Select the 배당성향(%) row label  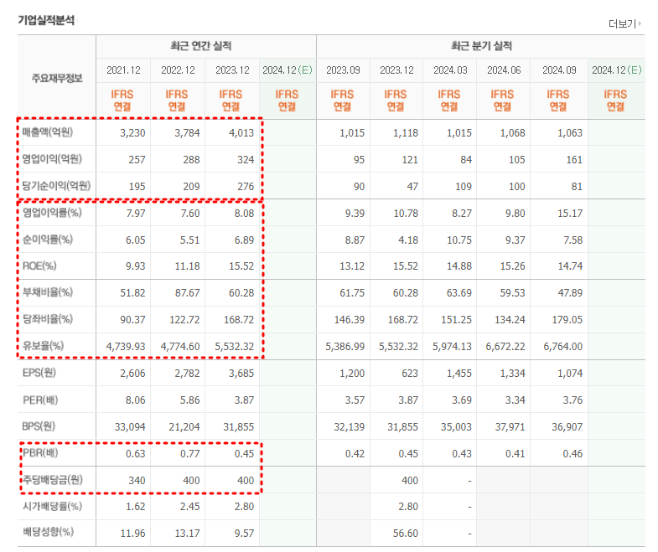coord(49,532)
